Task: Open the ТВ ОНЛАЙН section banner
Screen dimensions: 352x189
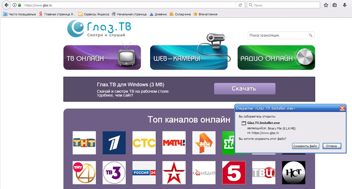Action: 102,57
